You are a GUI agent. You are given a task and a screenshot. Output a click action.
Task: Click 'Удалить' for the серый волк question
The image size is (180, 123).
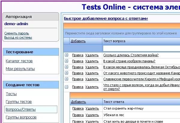pos(92,87)
